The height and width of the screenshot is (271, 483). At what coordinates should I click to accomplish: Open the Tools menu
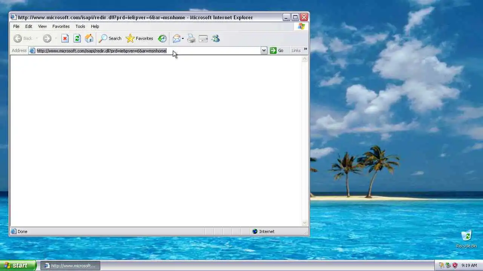(80, 26)
